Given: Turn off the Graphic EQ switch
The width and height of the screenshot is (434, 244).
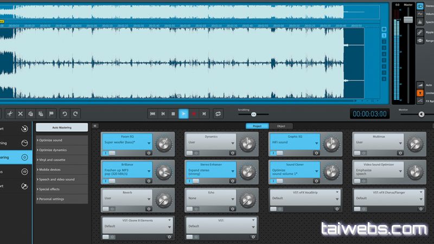Looking at the screenshot, I should click(276, 153).
